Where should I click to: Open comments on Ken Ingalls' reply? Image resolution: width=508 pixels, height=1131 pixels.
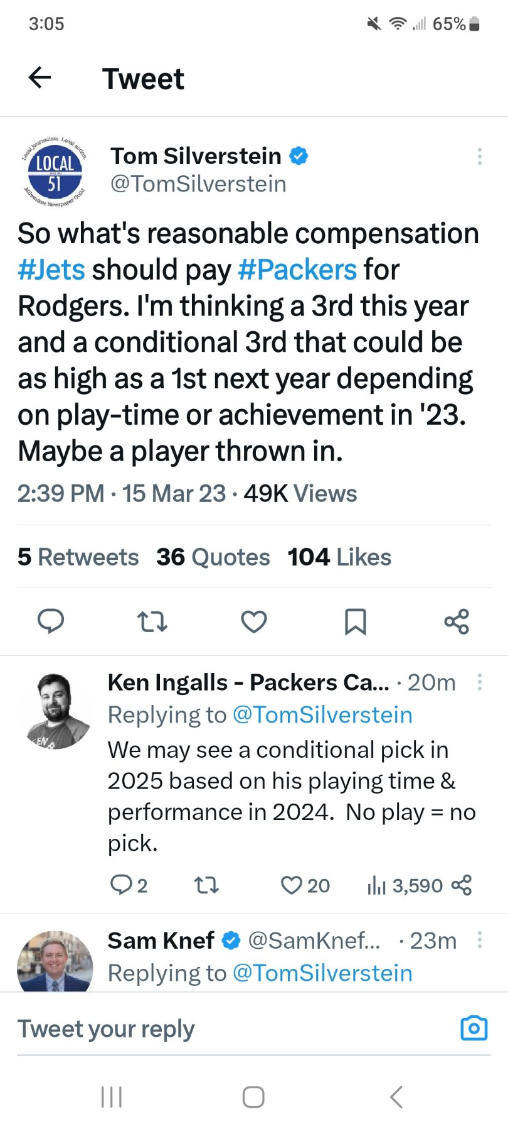(x=120, y=885)
